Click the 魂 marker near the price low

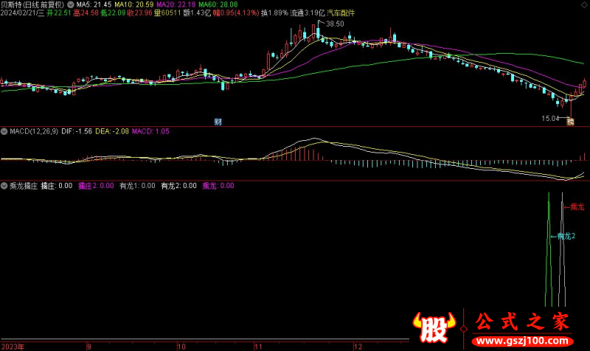click(570, 122)
